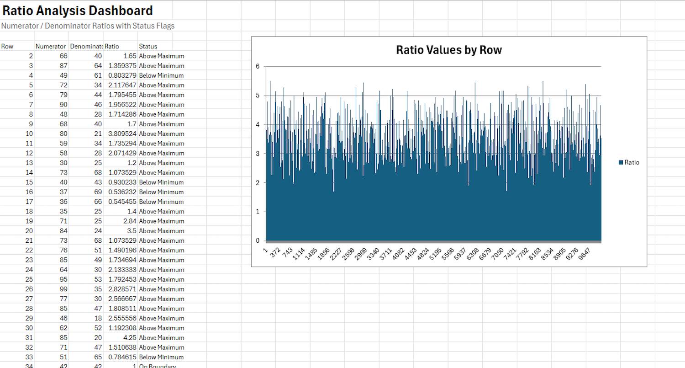The height and width of the screenshot is (368, 685).
Task: Select the ratio value 0.930233
Action: [x=121, y=182]
